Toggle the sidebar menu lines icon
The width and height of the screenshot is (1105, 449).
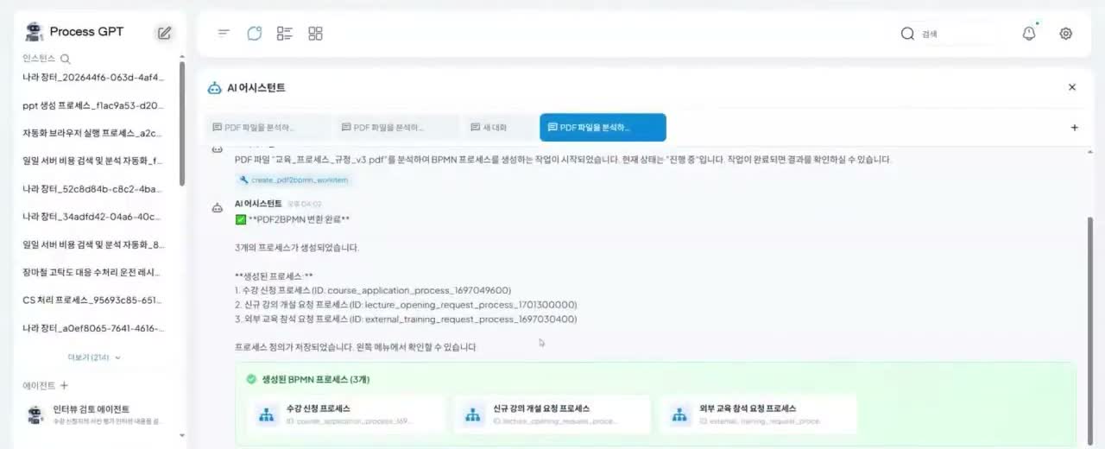224,33
